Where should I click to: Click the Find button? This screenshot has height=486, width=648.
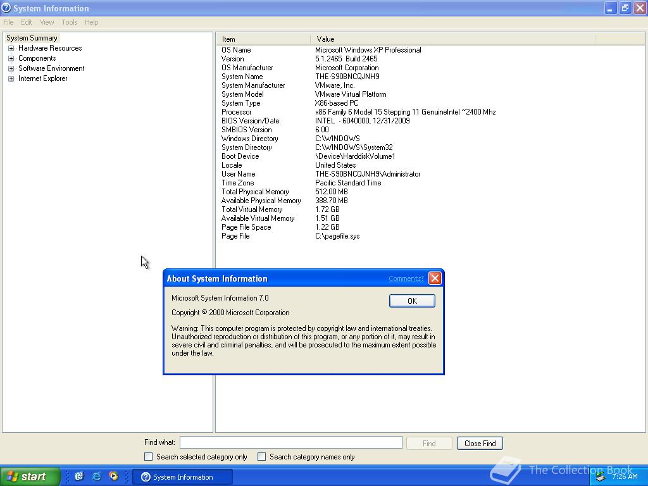tap(429, 444)
